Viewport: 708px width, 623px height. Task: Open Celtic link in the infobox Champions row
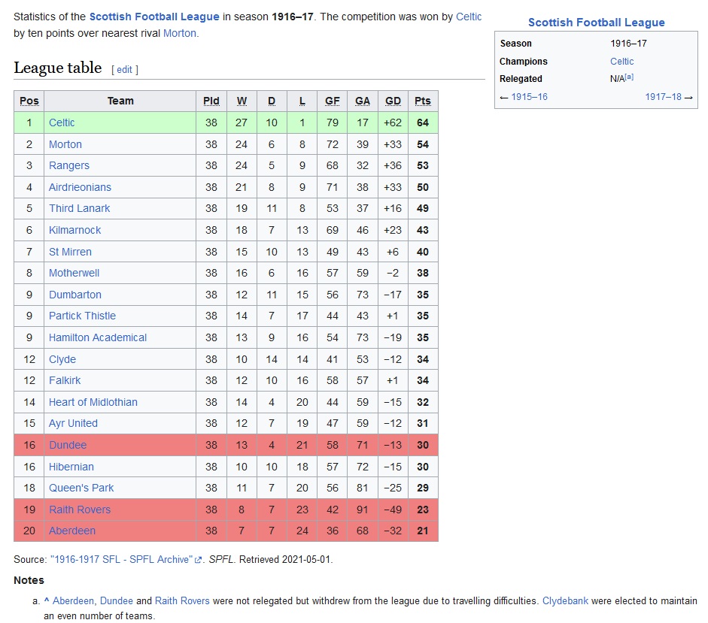621,62
